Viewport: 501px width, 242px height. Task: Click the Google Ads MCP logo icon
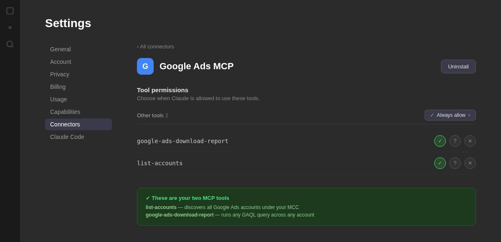pos(145,66)
